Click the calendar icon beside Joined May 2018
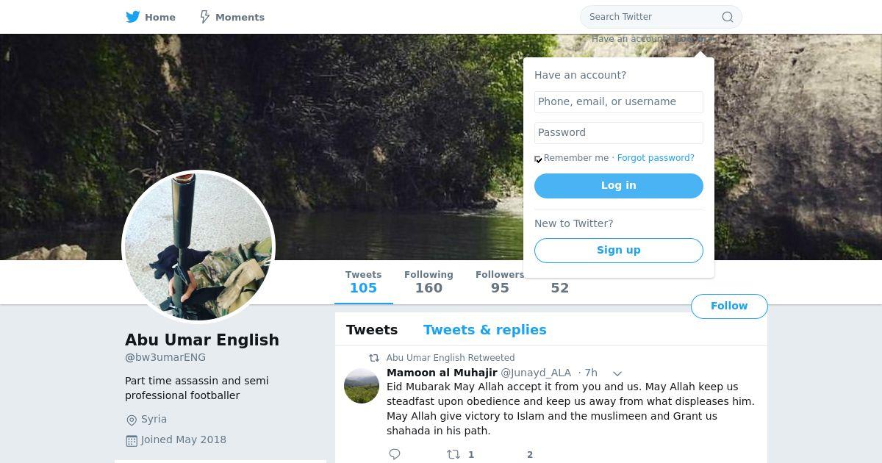 (x=132, y=440)
